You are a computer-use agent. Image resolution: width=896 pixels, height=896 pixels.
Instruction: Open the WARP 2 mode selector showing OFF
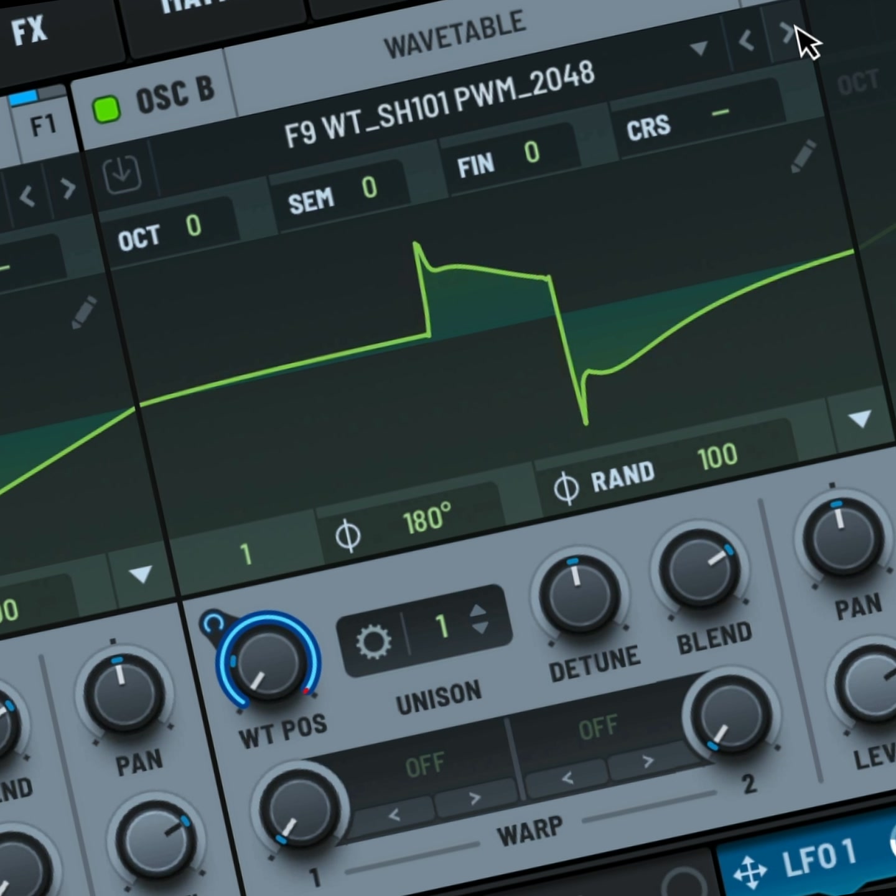pos(597,726)
